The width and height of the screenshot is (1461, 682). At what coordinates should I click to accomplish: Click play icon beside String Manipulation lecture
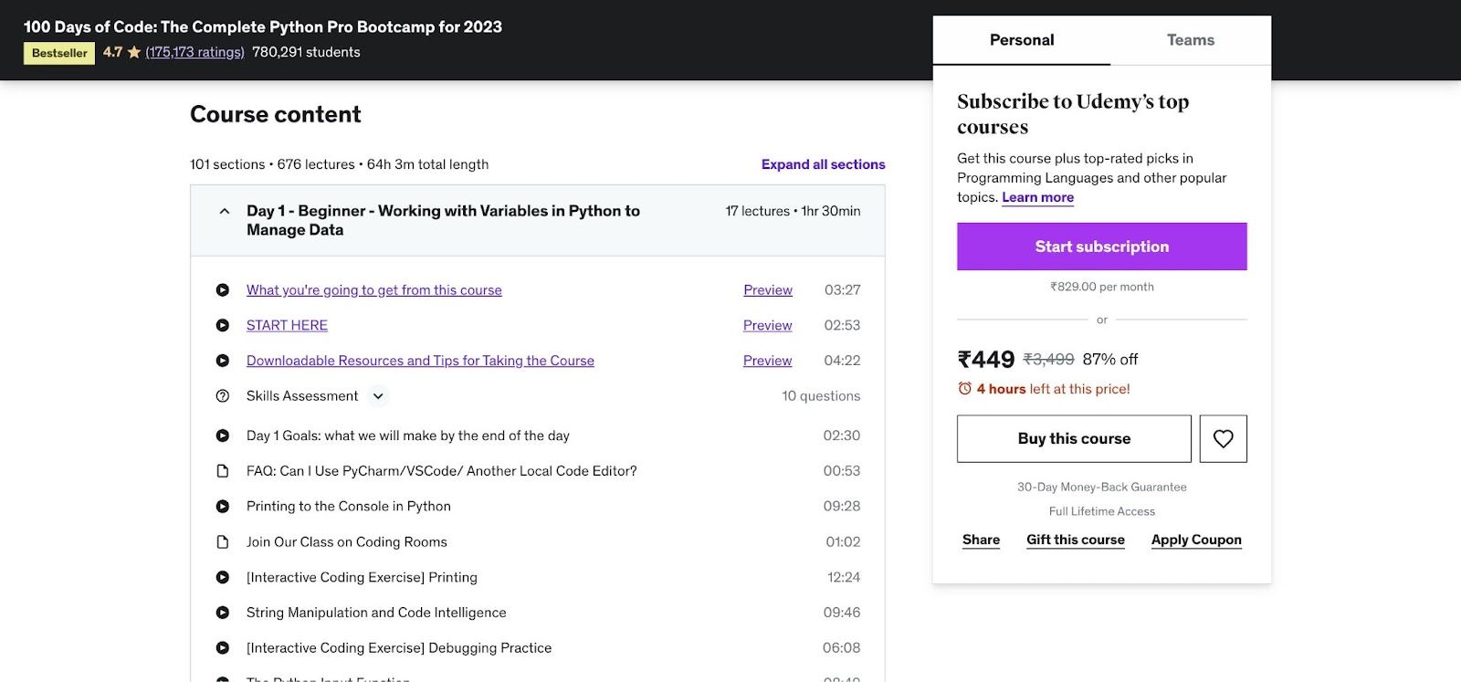click(222, 613)
